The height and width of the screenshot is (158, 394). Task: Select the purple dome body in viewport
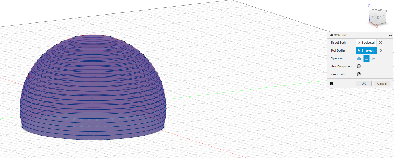[x=92, y=87]
